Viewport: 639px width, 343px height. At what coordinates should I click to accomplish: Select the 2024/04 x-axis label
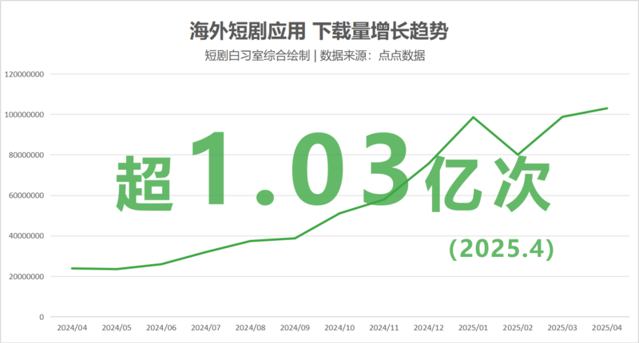pos(72,327)
